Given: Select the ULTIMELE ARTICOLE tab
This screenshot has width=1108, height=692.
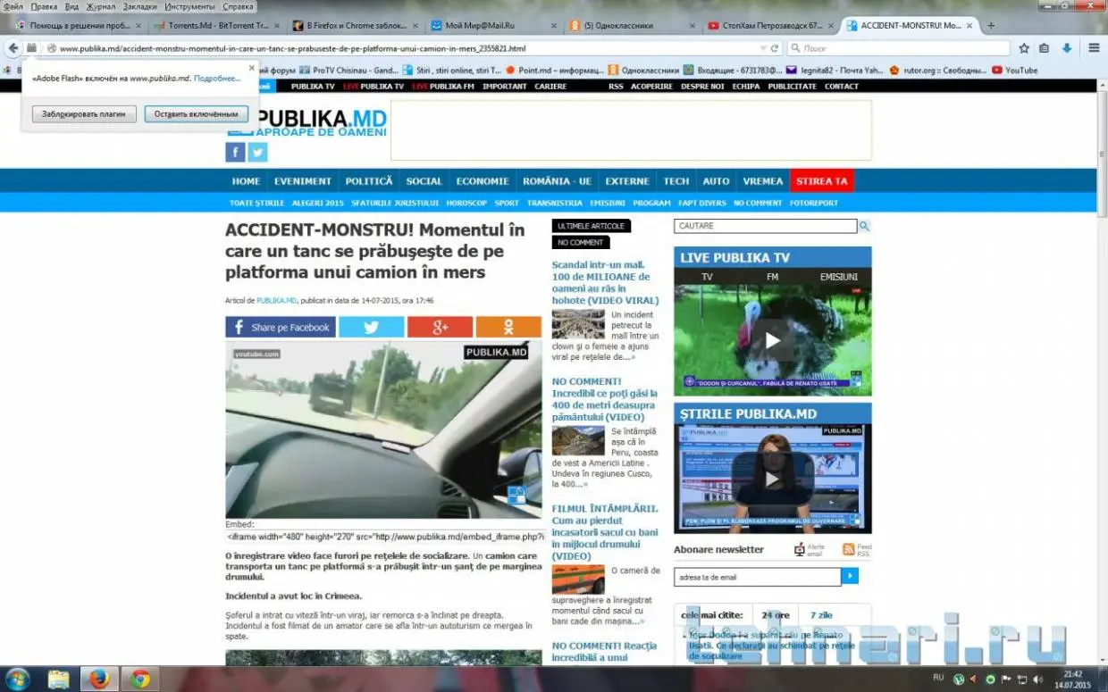Looking at the screenshot, I should [x=592, y=226].
